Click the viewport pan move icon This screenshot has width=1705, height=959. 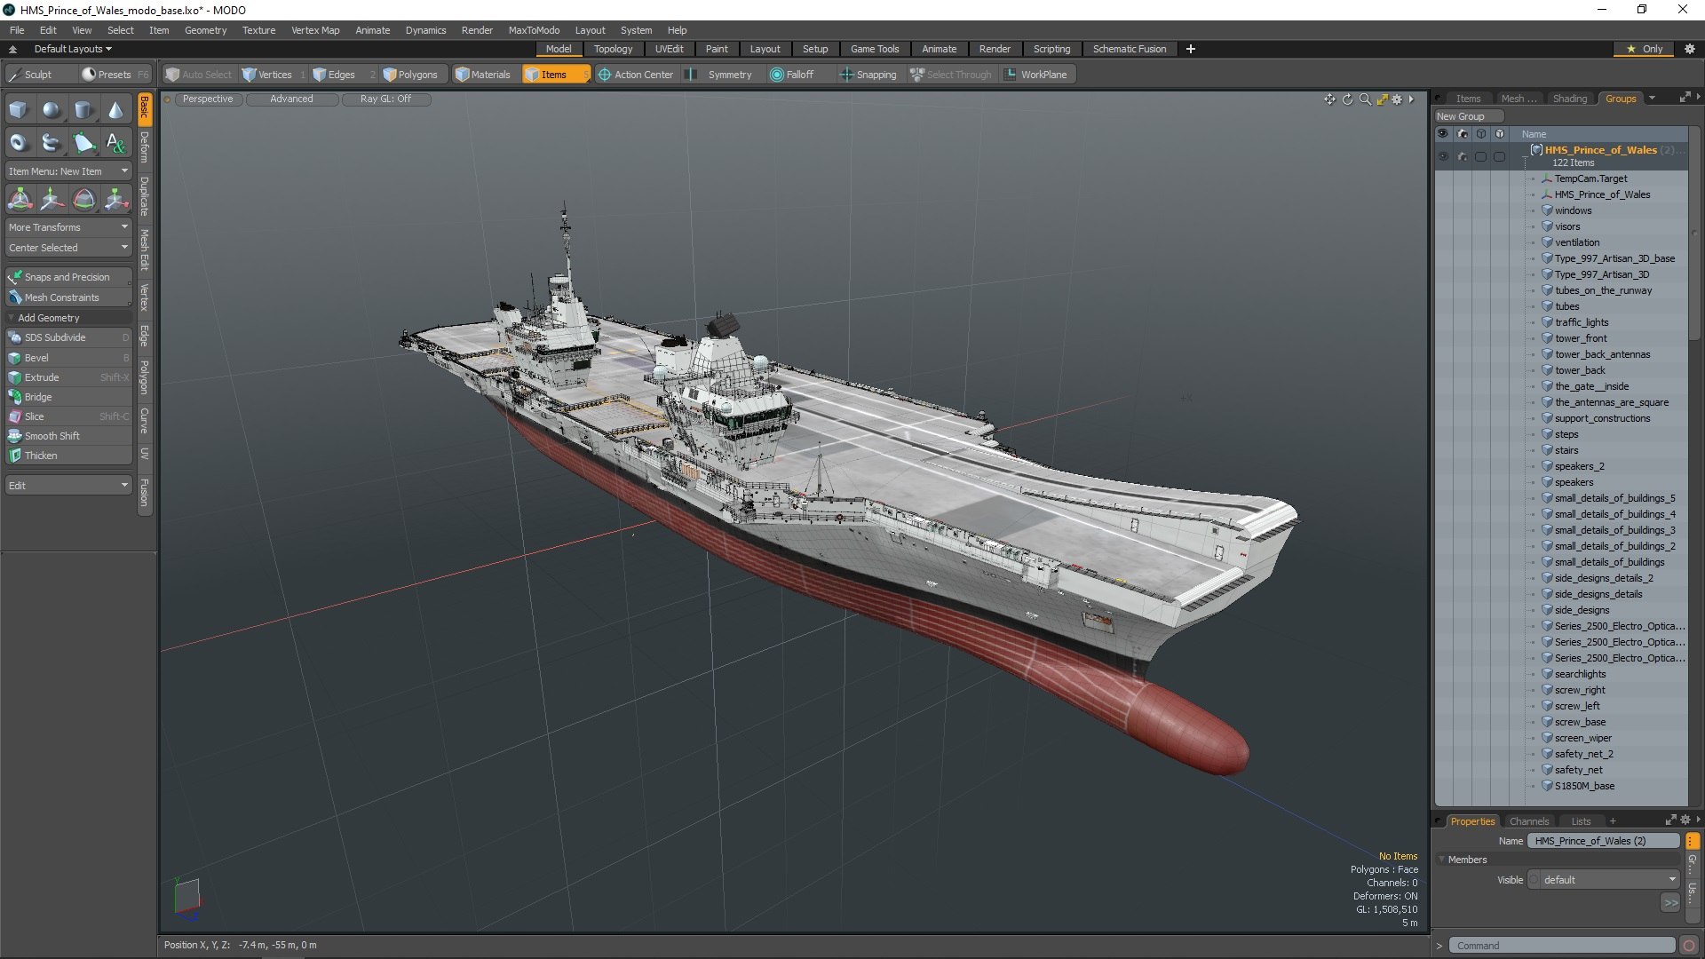[x=1329, y=99]
